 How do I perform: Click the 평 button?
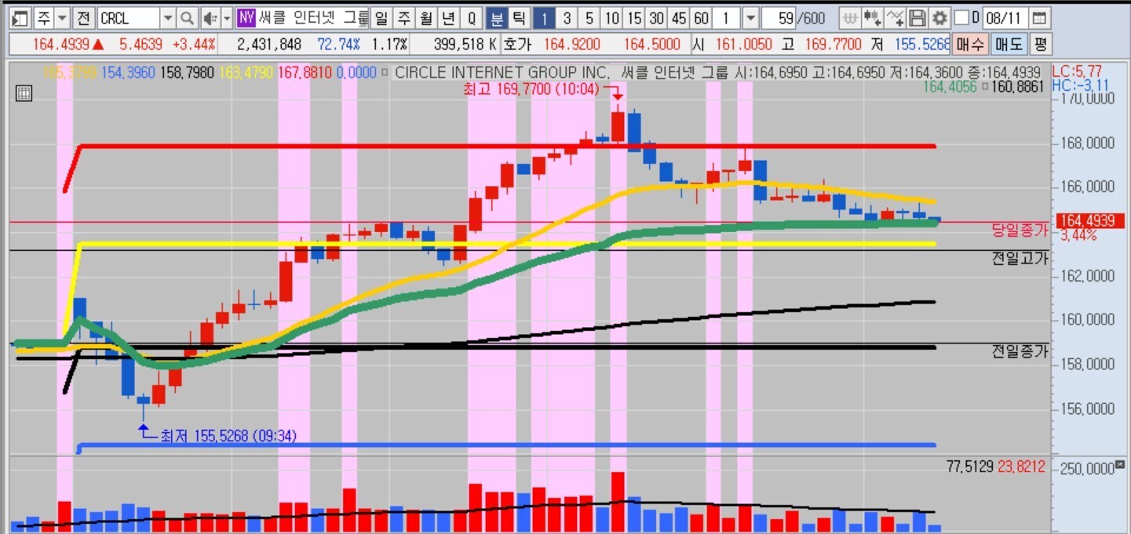[1040, 43]
